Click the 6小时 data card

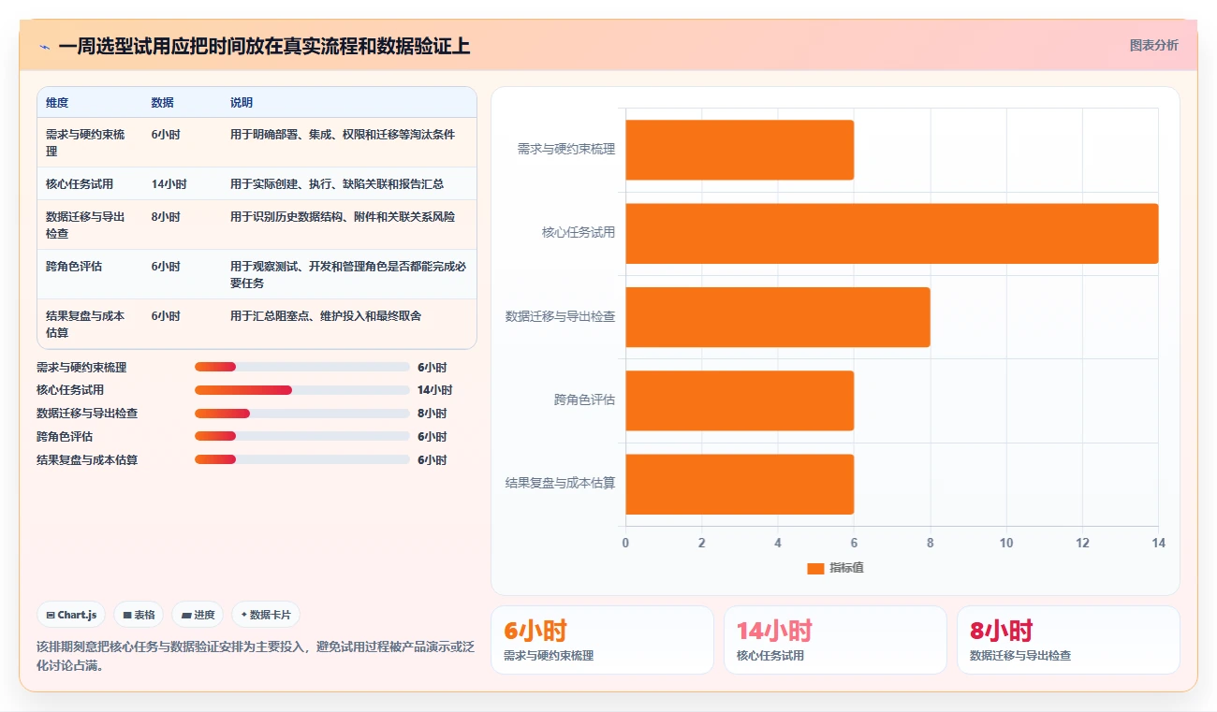click(602, 640)
